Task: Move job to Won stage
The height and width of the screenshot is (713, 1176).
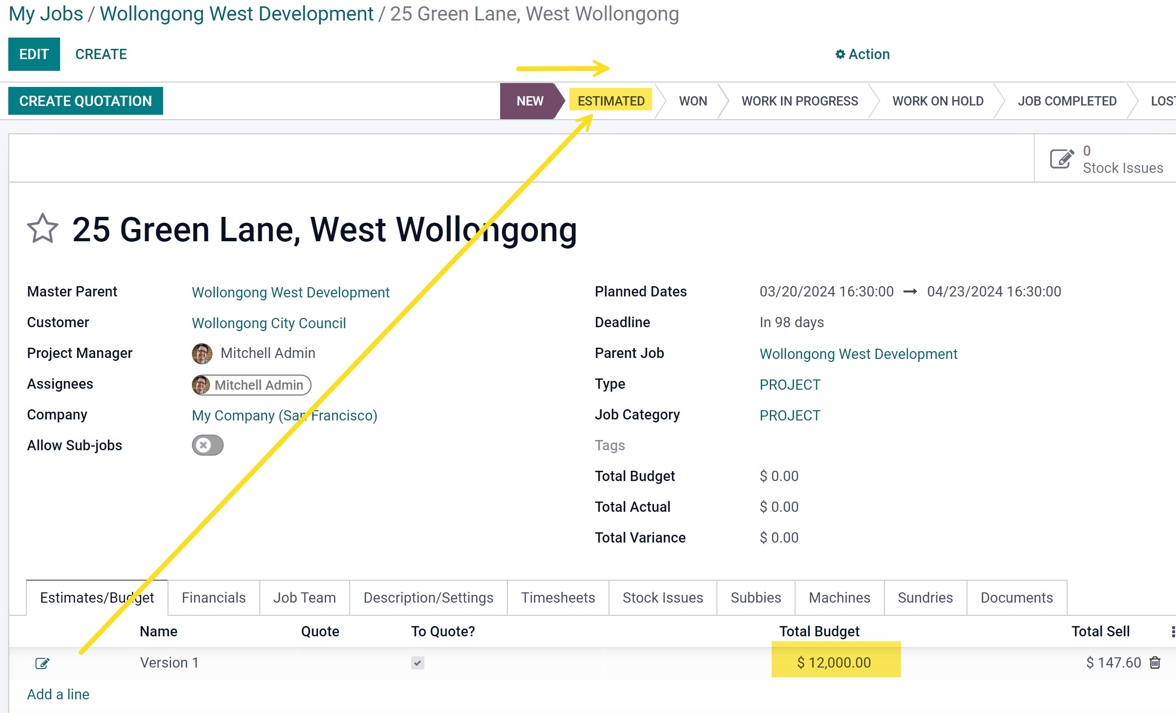Action: [x=693, y=101]
